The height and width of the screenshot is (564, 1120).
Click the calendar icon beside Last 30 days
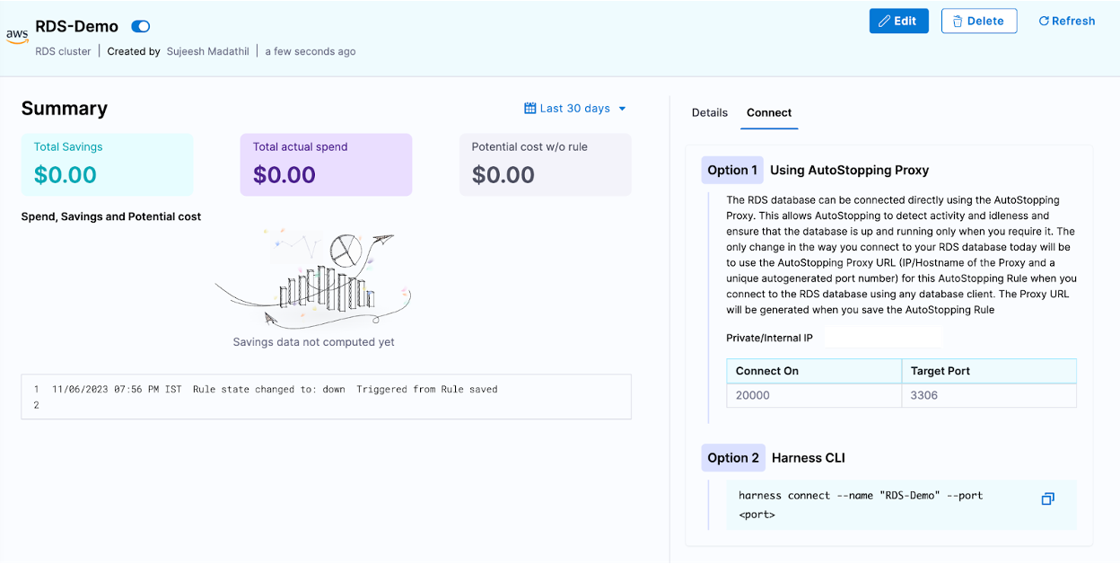(529, 109)
